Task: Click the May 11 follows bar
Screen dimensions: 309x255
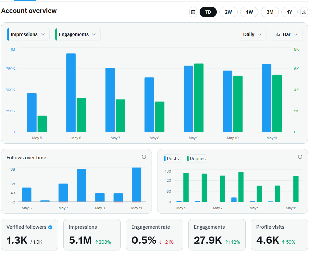Action: [x=137, y=185]
